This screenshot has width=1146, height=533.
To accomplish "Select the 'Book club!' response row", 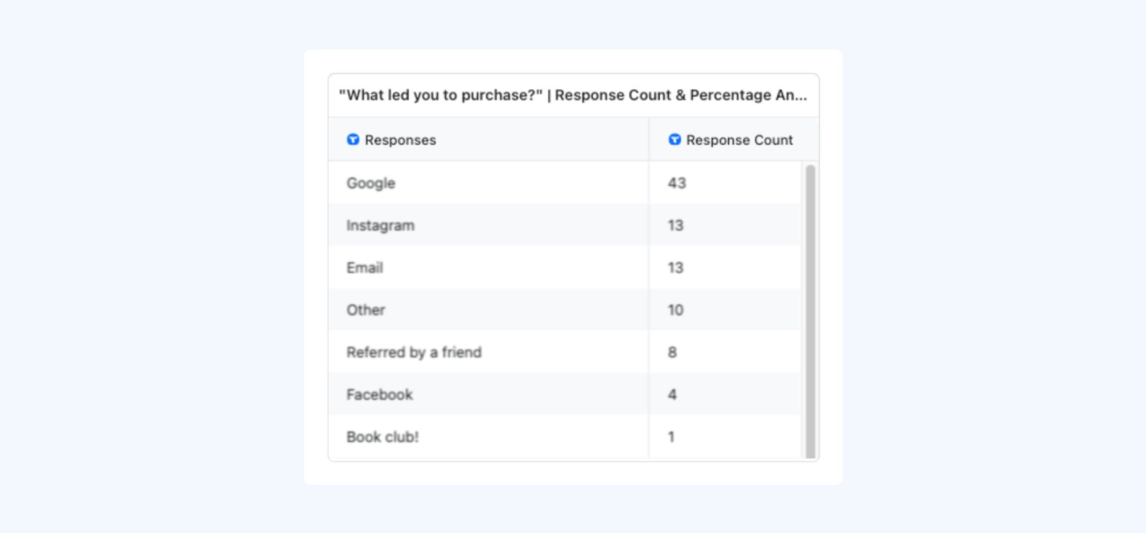I will click(x=565, y=437).
